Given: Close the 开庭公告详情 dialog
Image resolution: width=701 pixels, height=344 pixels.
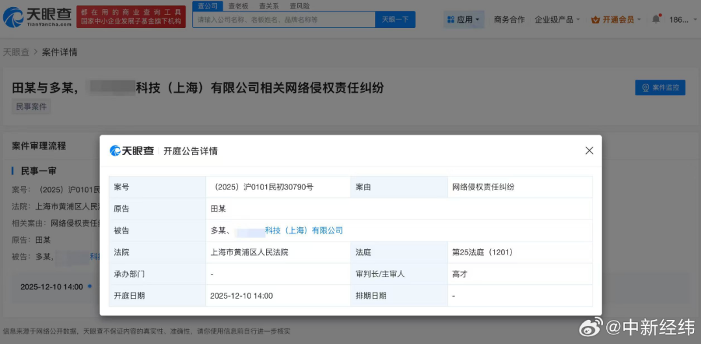Looking at the screenshot, I should (x=589, y=151).
